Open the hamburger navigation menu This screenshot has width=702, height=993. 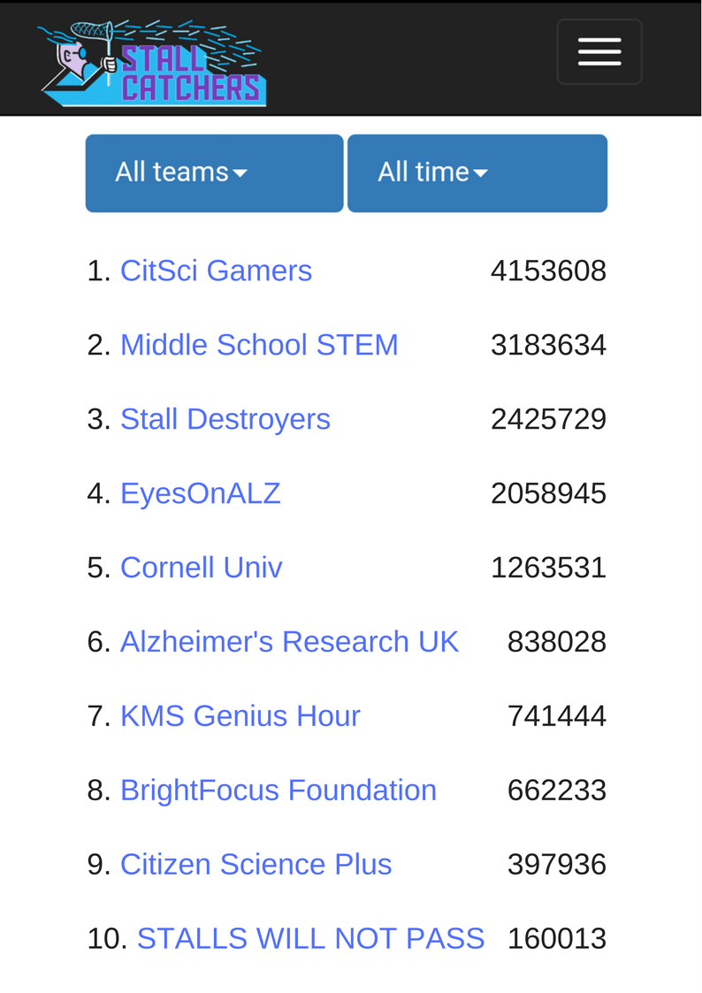coord(599,51)
